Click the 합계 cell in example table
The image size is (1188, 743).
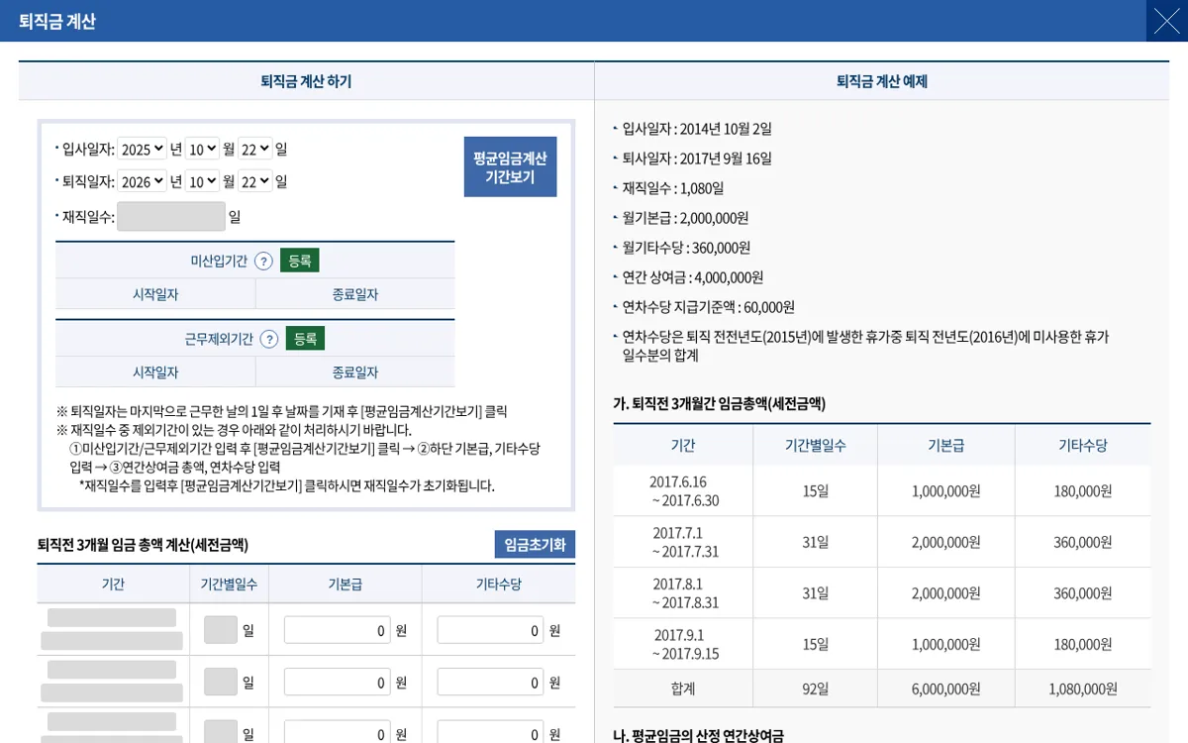pos(683,689)
